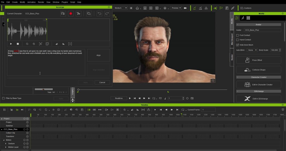Uncheck Hide Inner Mesh
The height and width of the screenshot is (151, 286).
tap(237, 45)
